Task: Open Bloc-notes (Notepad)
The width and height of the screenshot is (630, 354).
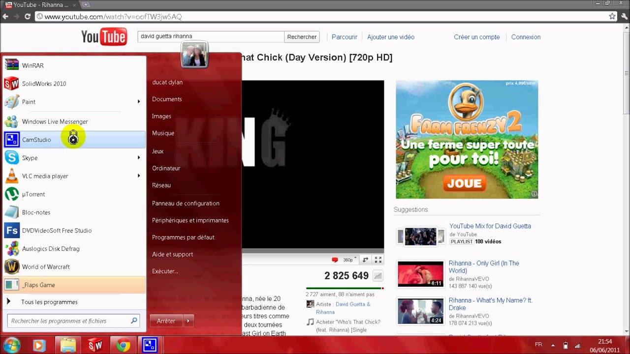Action: [74, 212]
